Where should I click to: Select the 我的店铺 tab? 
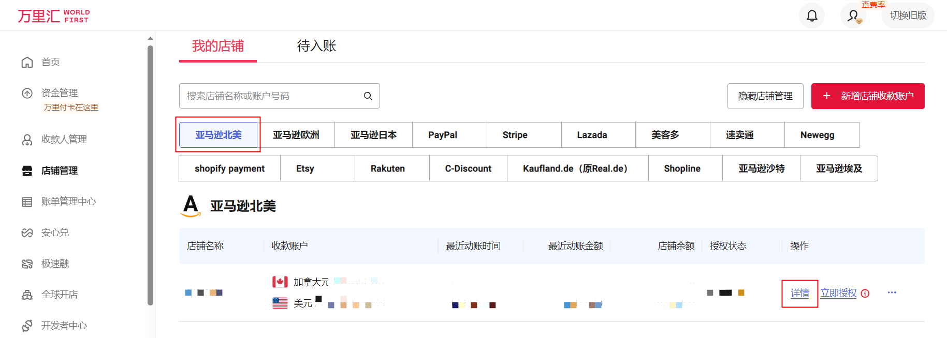tap(217, 46)
